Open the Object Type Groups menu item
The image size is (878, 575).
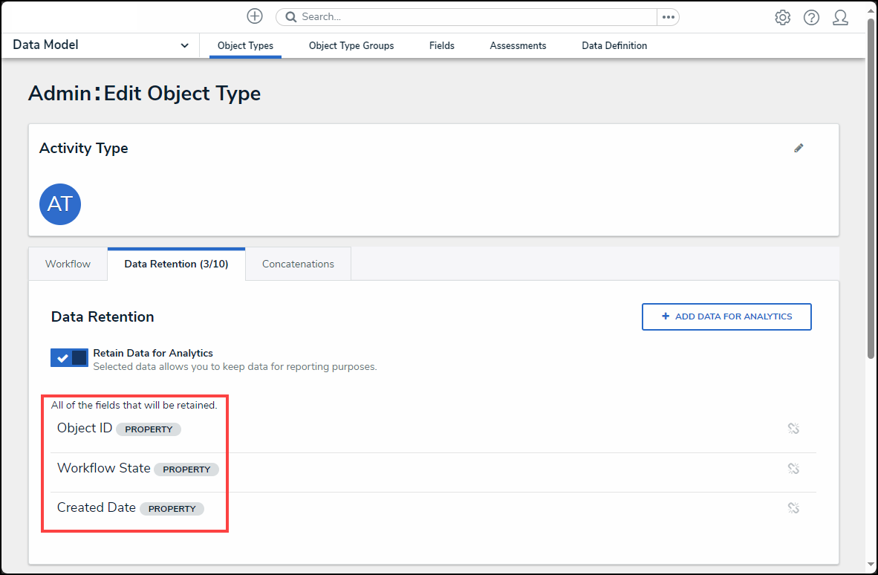pos(351,45)
